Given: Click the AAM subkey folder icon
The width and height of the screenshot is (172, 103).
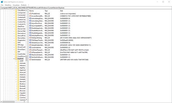Looking at the screenshot, I should (18, 61).
